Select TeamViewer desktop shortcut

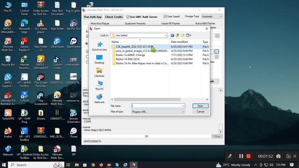pos(74,43)
